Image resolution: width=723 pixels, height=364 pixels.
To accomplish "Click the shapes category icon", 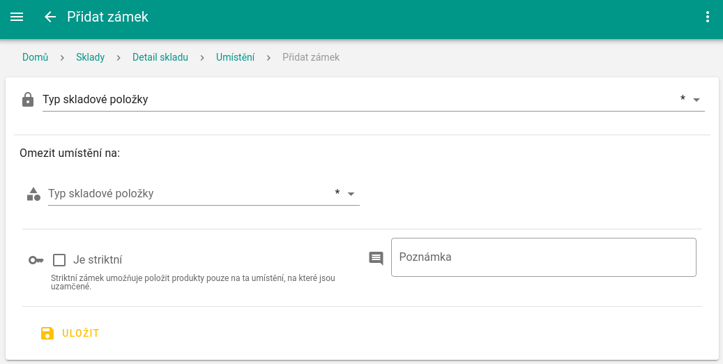I will [33, 194].
